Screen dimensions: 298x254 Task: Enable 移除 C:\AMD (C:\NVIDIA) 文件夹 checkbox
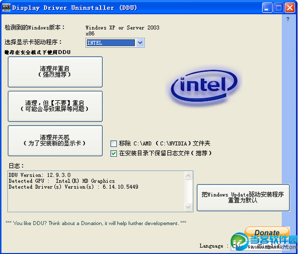pos(114,143)
